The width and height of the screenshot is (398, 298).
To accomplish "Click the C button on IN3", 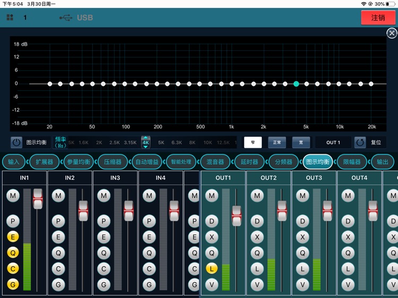I will 104,269.
